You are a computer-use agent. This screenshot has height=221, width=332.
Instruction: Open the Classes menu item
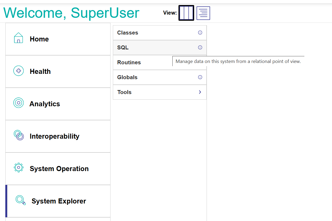tap(128, 33)
